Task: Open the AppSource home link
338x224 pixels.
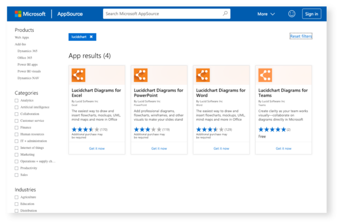Action: point(70,14)
